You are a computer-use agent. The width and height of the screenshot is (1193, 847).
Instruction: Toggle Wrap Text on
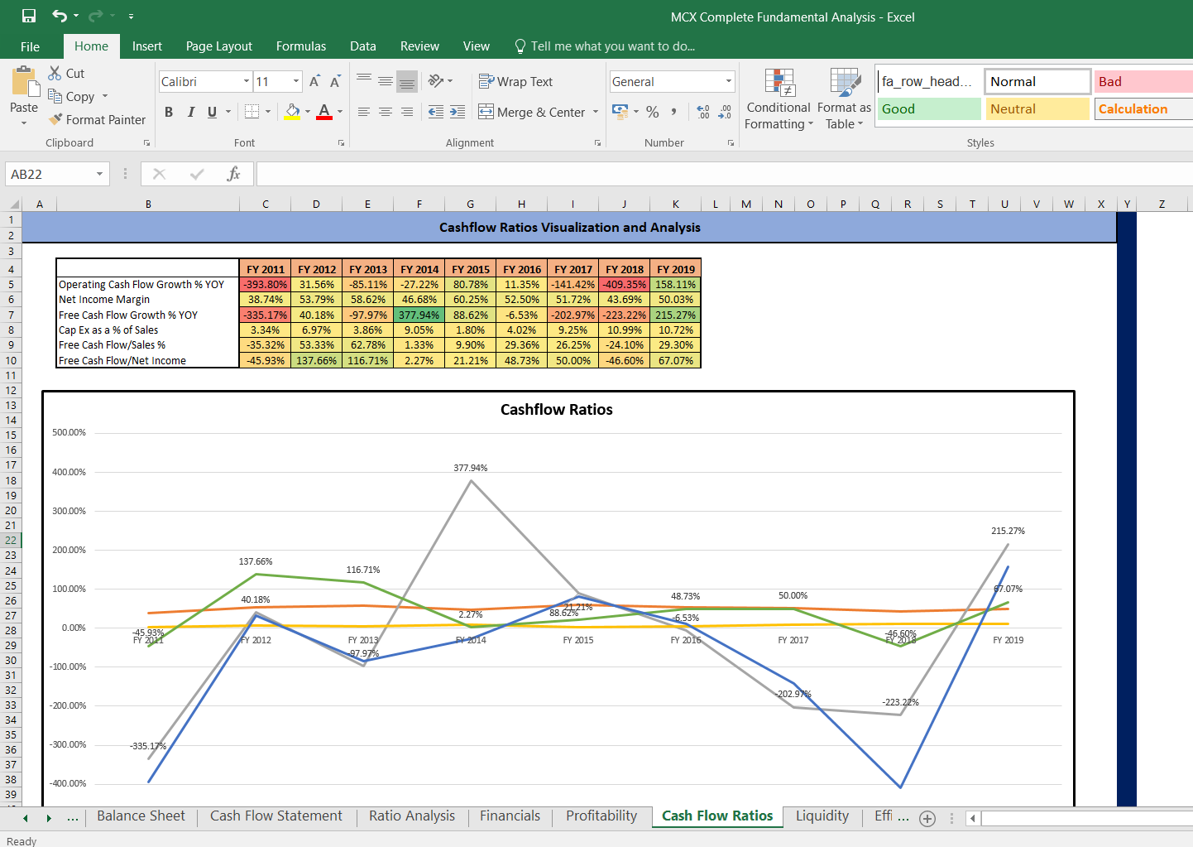pyautogui.click(x=515, y=81)
